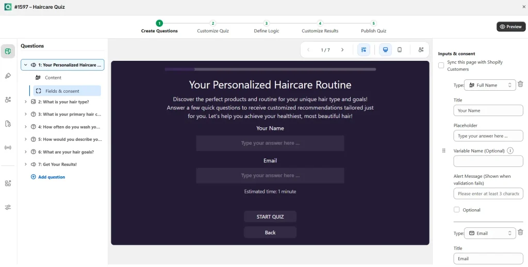Expand question 2 What is your hair type
This screenshot has height=267, width=528.
(26, 102)
